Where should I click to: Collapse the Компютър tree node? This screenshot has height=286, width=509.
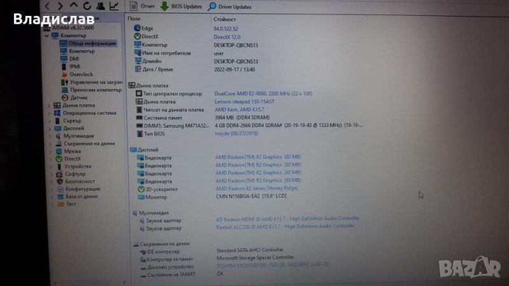point(46,36)
